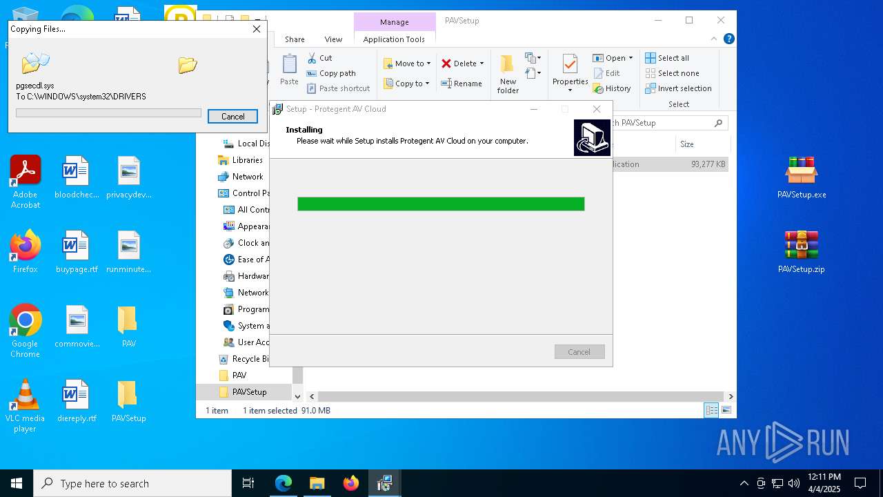Select PAVSetup.zip archive on desktop
This screenshot has height=497, width=883.
coord(802,252)
